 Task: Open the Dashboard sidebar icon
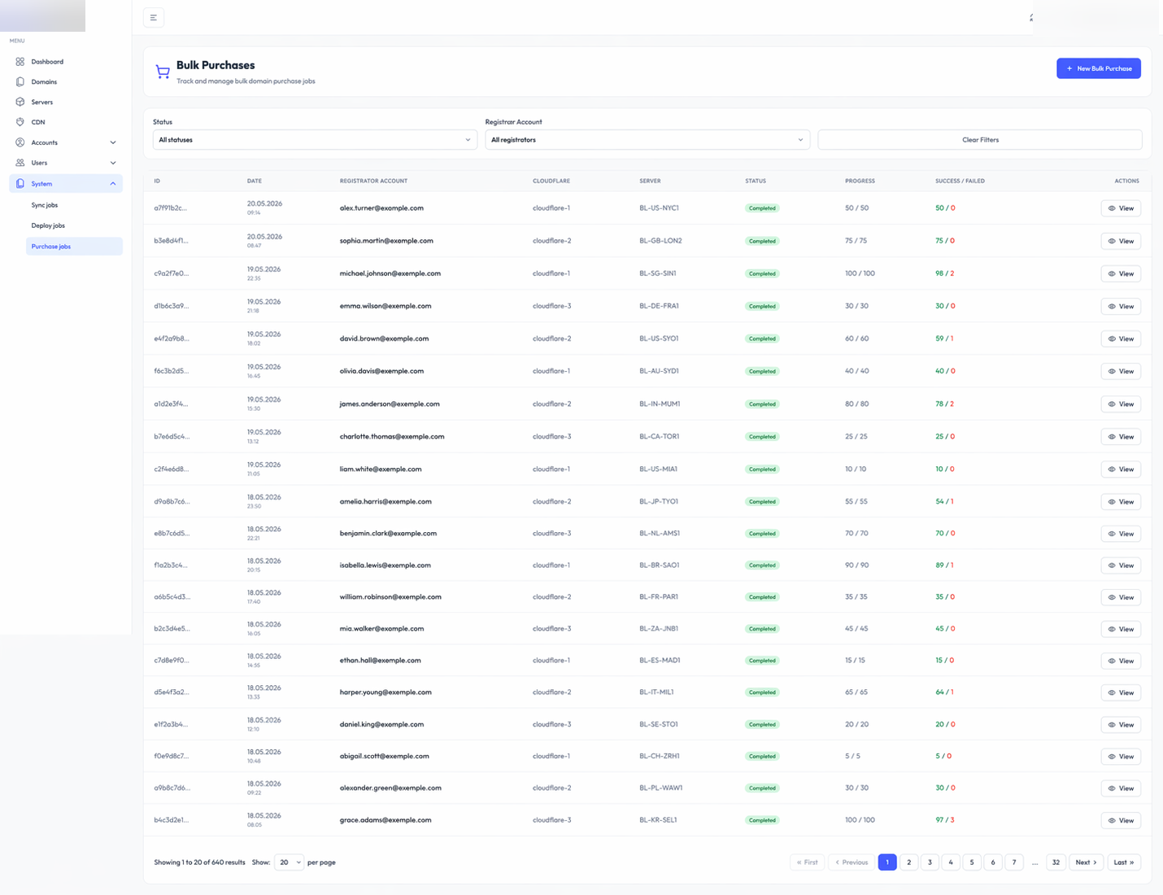20,62
